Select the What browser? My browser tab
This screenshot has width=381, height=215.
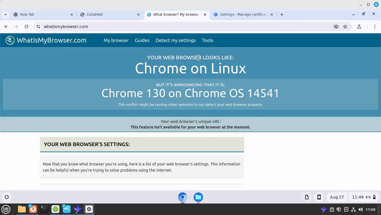pyautogui.click(x=177, y=15)
